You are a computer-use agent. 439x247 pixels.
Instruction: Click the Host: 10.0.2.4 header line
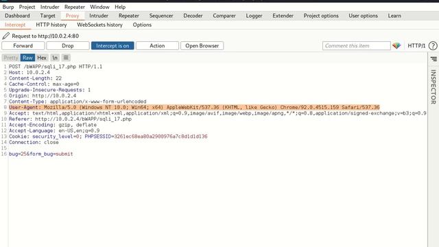29,73
